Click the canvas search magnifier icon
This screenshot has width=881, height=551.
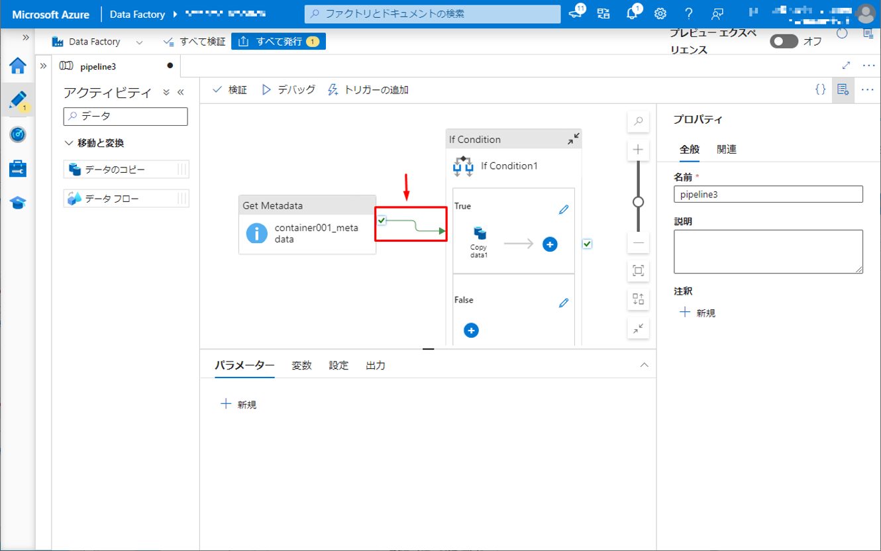pyautogui.click(x=639, y=121)
